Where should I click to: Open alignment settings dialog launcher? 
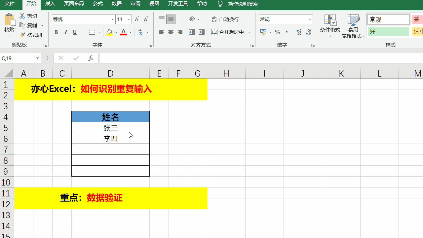pos(252,45)
